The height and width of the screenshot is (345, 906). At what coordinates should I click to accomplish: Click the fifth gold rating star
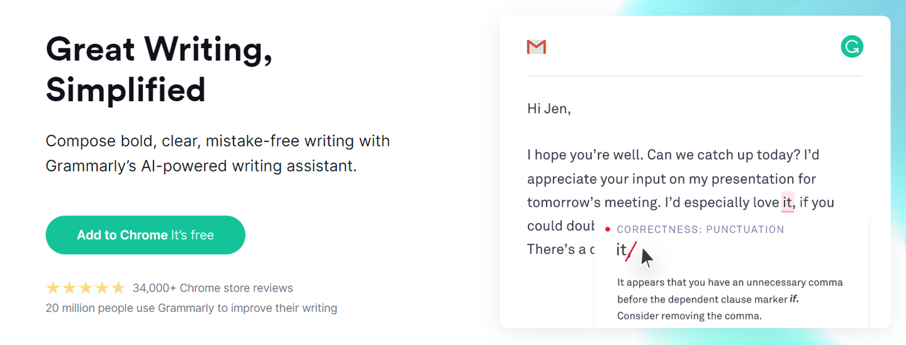pos(118,288)
